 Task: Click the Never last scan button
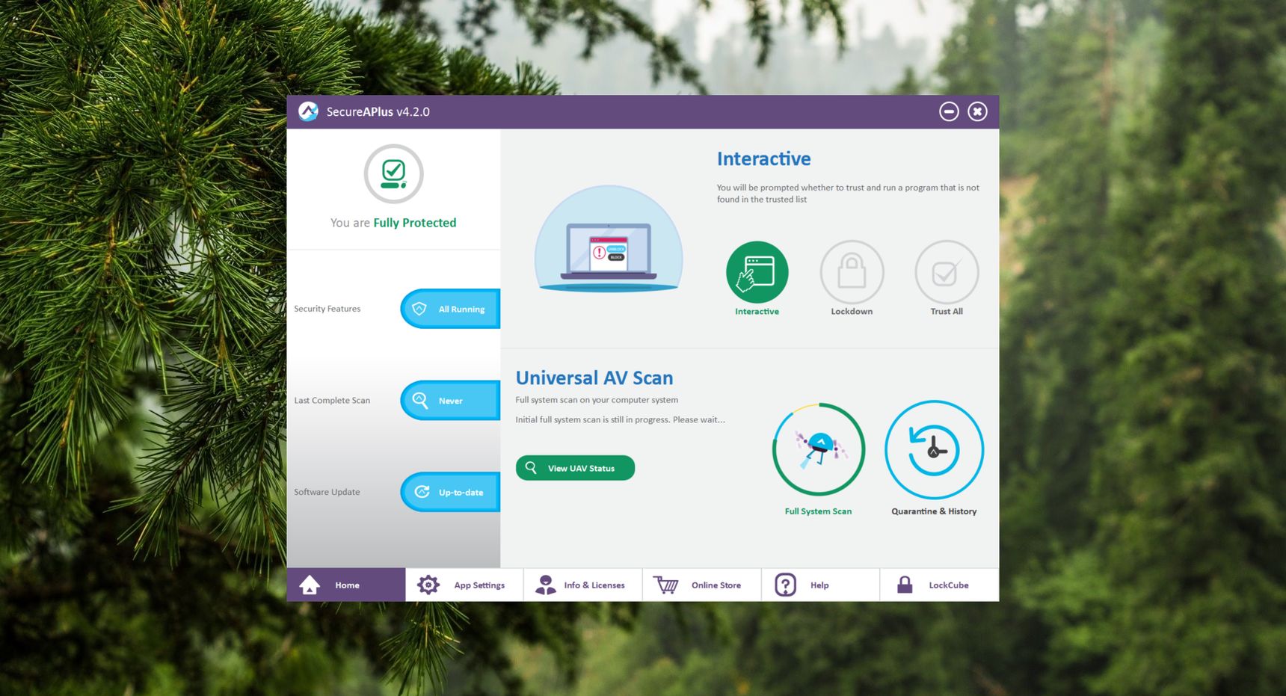450,401
